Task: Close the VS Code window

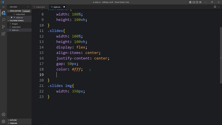Action: point(219,2)
